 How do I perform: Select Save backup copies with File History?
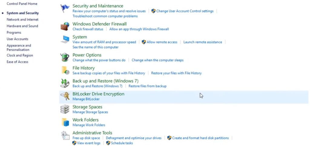point(109,73)
